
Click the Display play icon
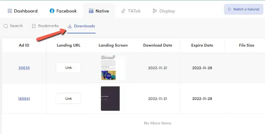[155, 11]
